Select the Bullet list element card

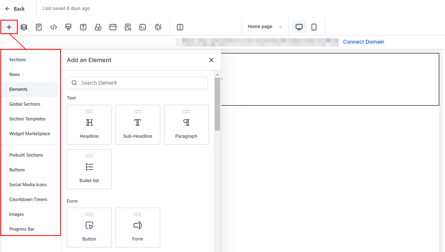tap(89, 169)
